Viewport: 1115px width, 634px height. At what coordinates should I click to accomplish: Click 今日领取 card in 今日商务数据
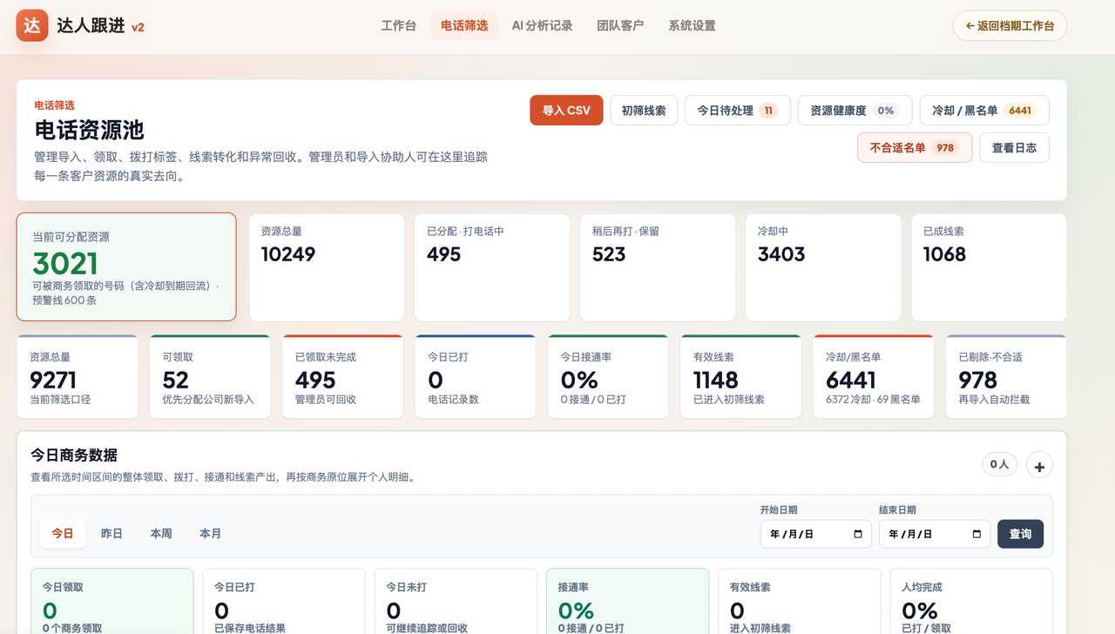tap(111, 602)
